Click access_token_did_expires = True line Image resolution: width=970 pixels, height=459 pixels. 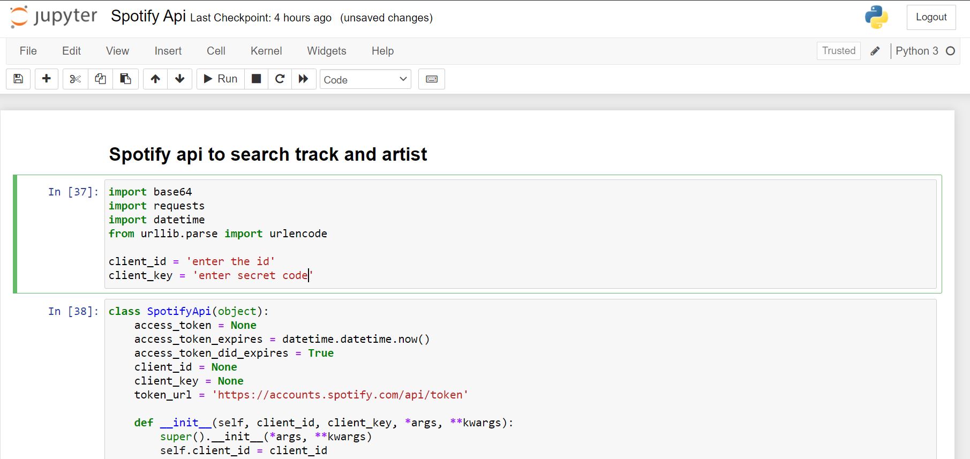[x=234, y=353]
